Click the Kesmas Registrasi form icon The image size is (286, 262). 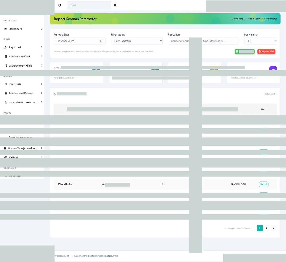coord(6,84)
